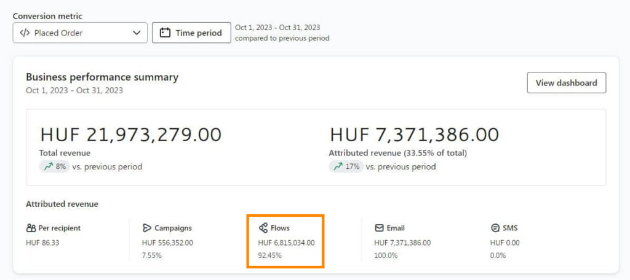630x280 pixels.
Task: Click the Email label in attributed revenue
Action: point(396,228)
